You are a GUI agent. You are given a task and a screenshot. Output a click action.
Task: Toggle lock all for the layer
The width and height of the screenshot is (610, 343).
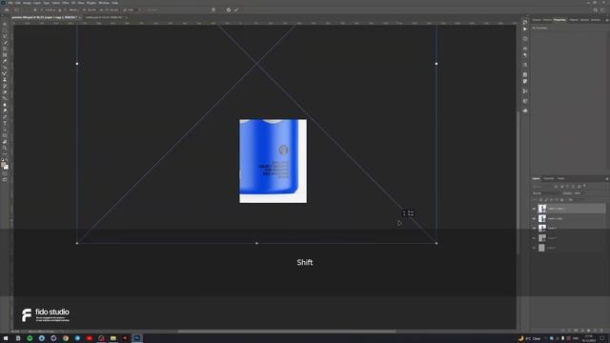coord(561,200)
